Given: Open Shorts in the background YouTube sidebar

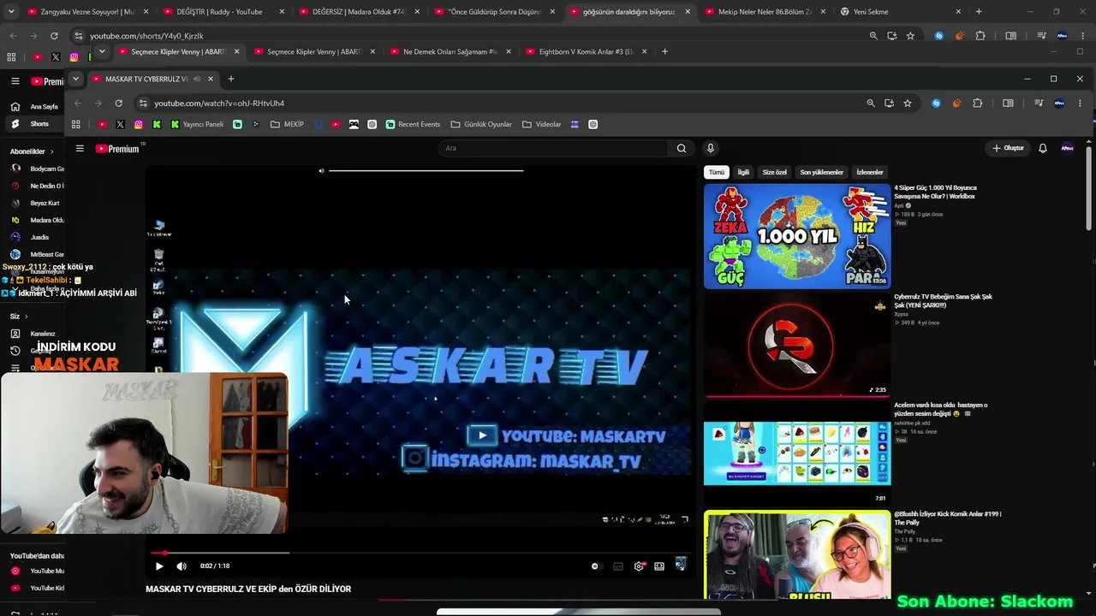Looking at the screenshot, I should [x=33, y=124].
